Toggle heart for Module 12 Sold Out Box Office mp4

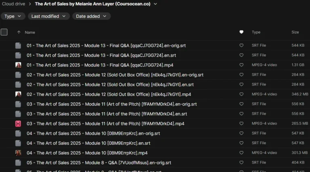point(241,94)
